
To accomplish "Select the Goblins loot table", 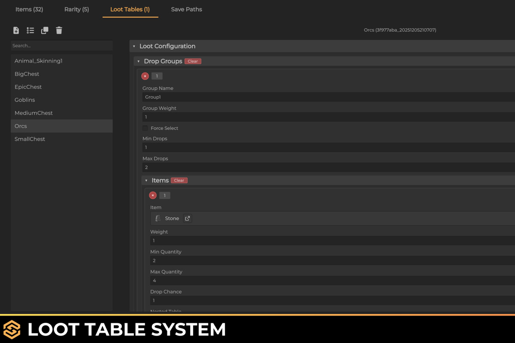I will click(x=24, y=99).
